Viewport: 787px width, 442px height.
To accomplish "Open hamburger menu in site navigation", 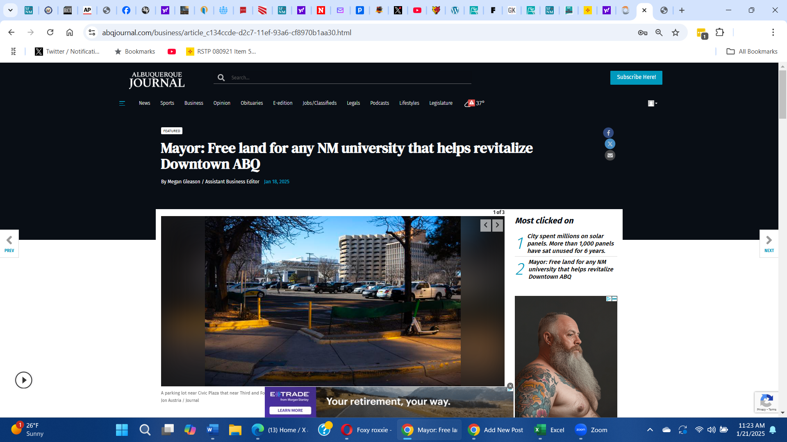I will 122,103.
